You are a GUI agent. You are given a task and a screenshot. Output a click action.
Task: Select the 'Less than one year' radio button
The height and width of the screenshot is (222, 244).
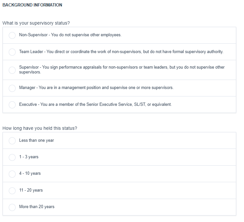pos(12,140)
